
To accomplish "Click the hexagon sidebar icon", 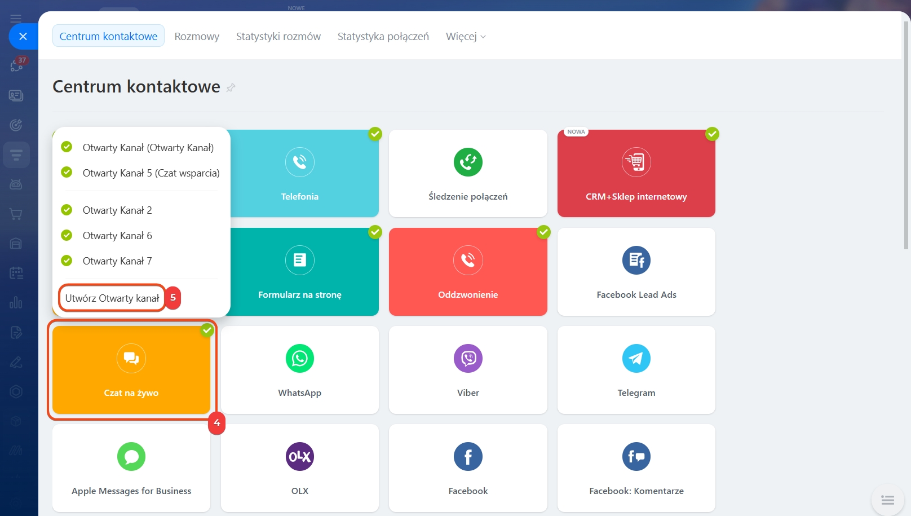I will 16,391.
